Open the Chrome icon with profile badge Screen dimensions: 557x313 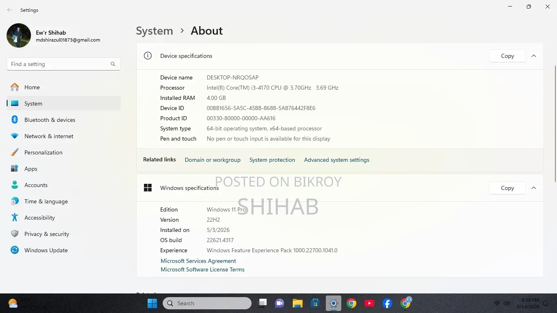[x=406, y=303]
